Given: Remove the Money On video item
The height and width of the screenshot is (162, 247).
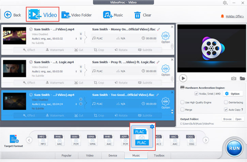Looking at the screenshot, I should [x=172, y=27].
